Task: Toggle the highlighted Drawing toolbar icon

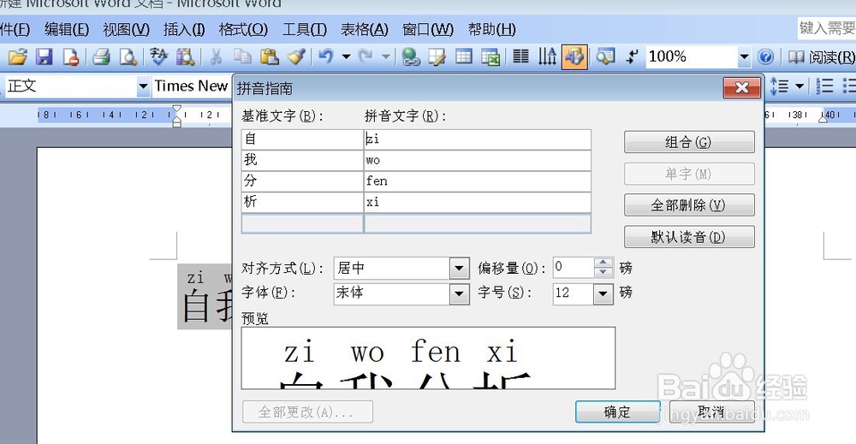Action: 574,56
